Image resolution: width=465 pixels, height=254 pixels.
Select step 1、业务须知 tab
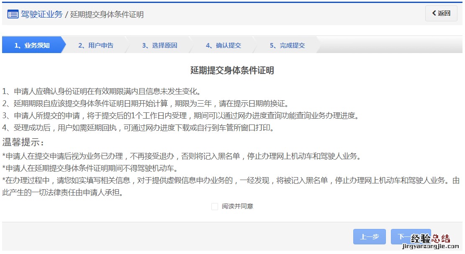click(x=32, y=45)
